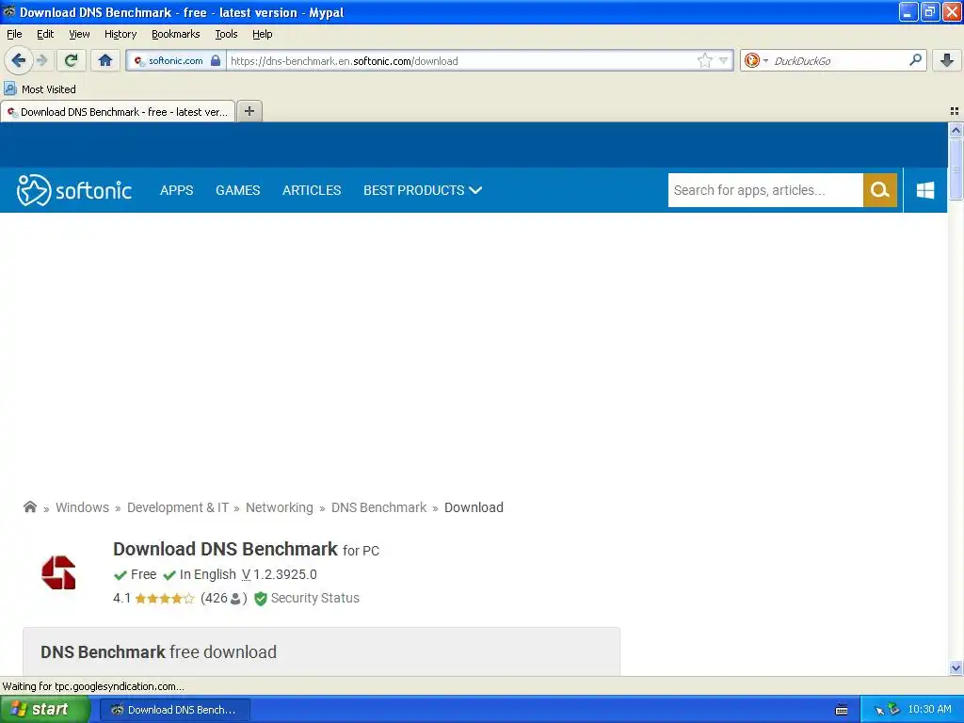964x723 pixels.
Task: Click the taskbar clock showing 10:30 AM
Action: coord(929,710)
